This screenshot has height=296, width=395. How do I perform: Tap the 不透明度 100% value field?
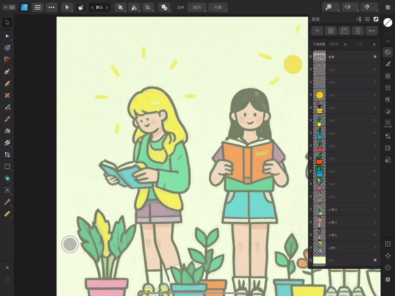pyautogui.click(x=334, y=44)
